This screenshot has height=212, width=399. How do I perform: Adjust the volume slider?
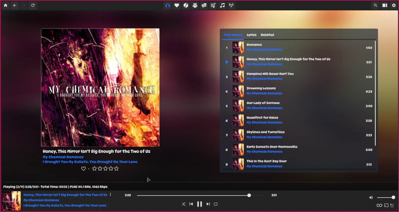point(386,197)
